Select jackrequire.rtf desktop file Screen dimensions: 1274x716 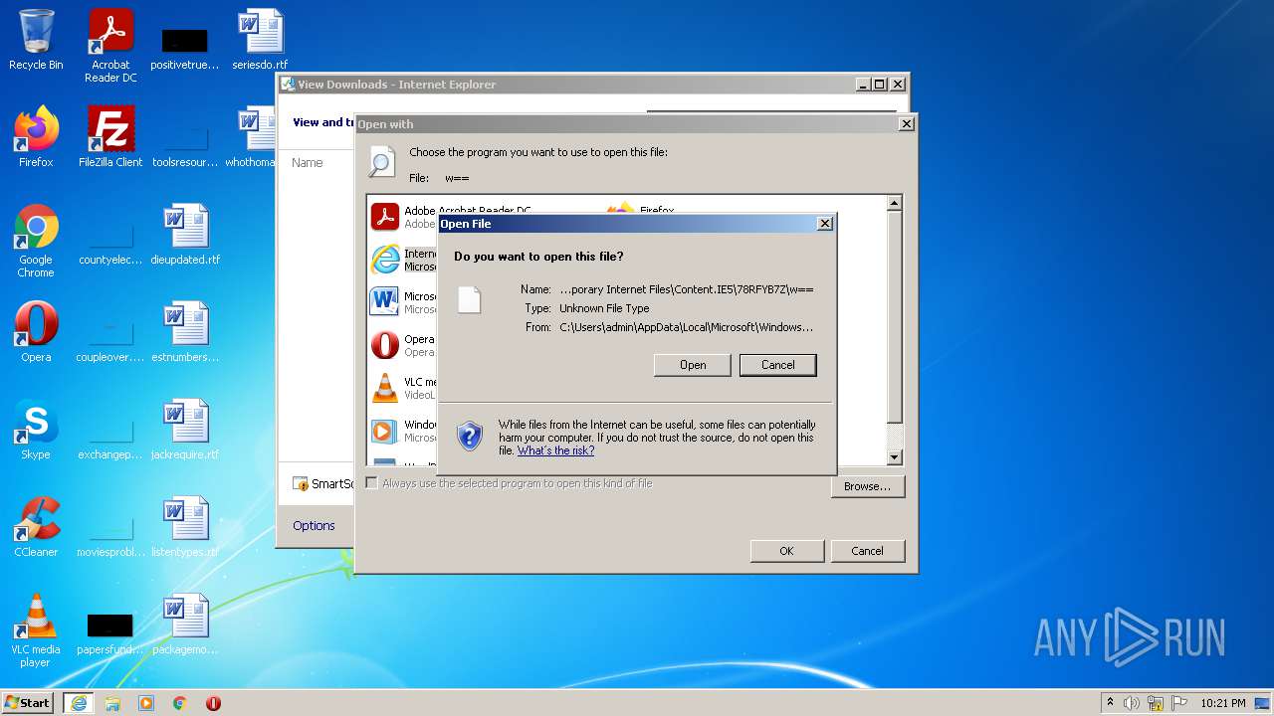click(x=185, y=430)
